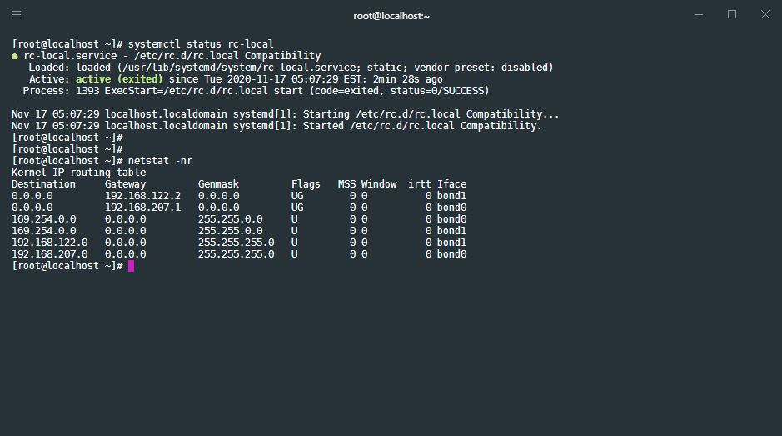Click the 'Destination' column header
Viewport: 782px width, 436px height.
tap(43, 183)
